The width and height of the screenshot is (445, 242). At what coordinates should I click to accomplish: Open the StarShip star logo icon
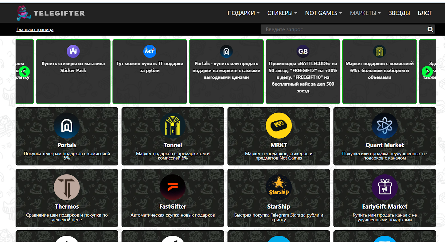pos(279,187)
